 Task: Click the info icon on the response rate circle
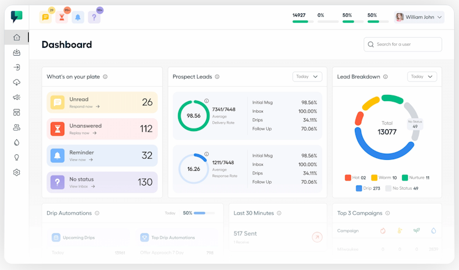click(x=207, y=154)
